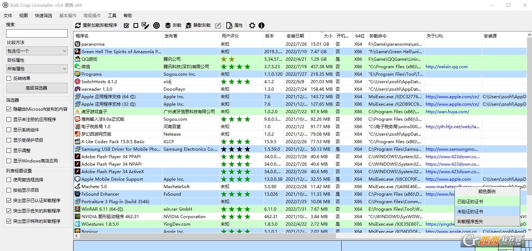Viewport: 532px width, 251px height.
Task: Open settings via the gear icon
Action: 252,25
